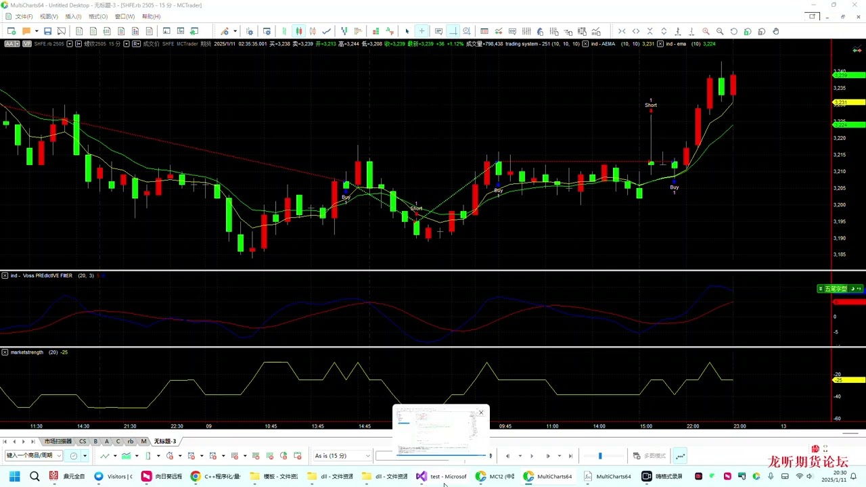The image size is (866, 487).
Task: Click the orange chat bubble icon
Action: (26, 31)
